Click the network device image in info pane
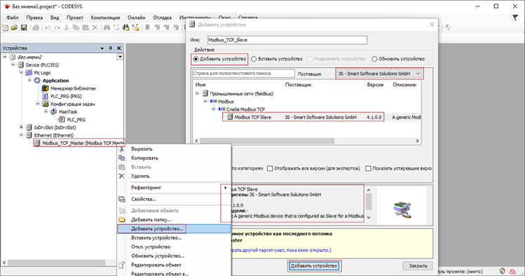Screen dimensions: 525x276 (402, 209)
